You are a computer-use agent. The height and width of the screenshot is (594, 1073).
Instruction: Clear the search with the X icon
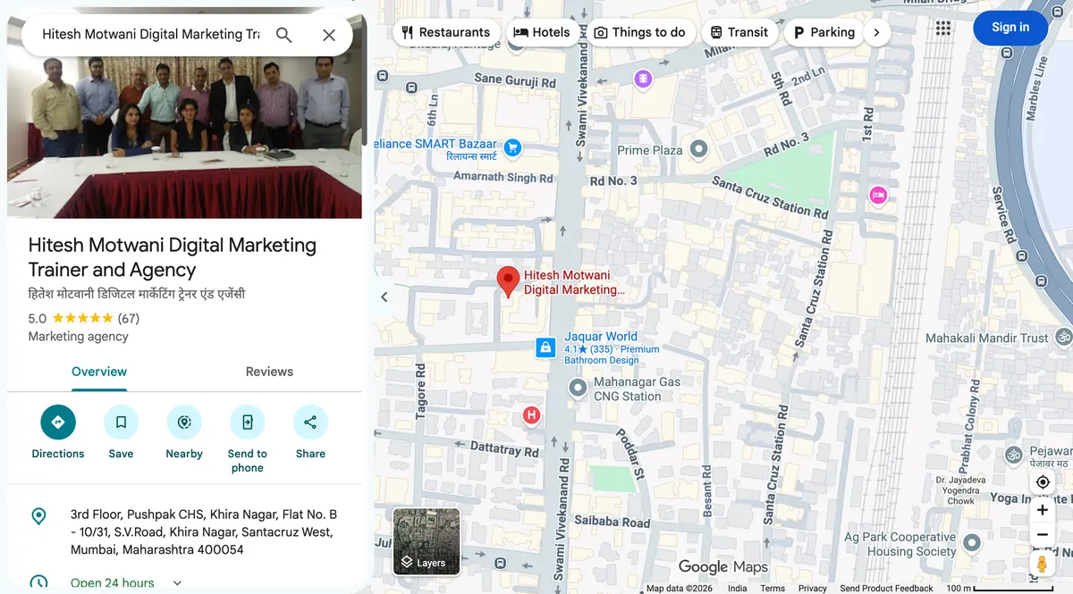pos(329,35)
